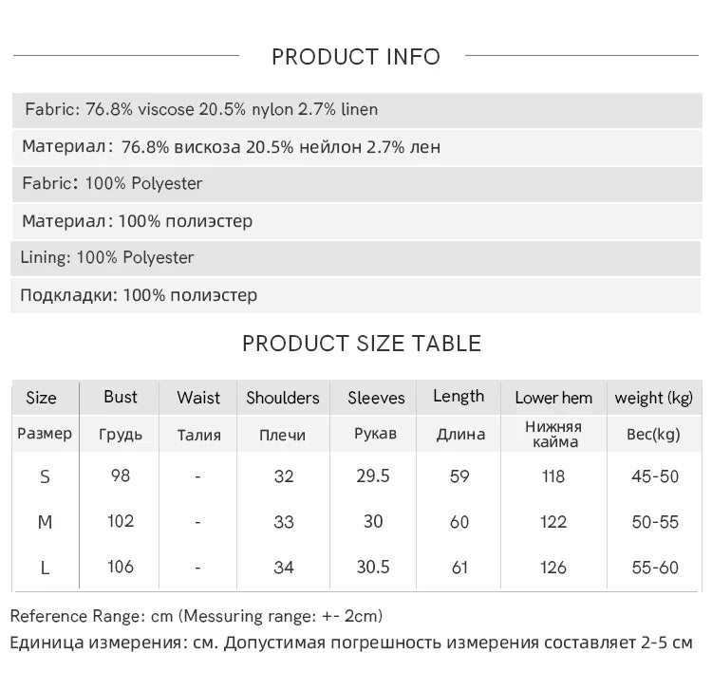Click the S size row label
Viewport: 712px width, 690px height.
click(x=45, y=477)
